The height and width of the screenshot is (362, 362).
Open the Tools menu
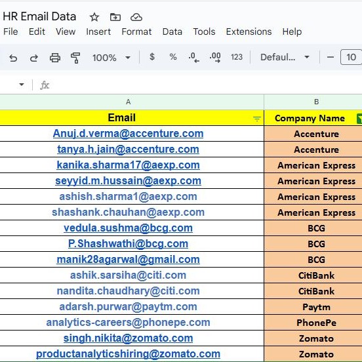coord(204,31)
